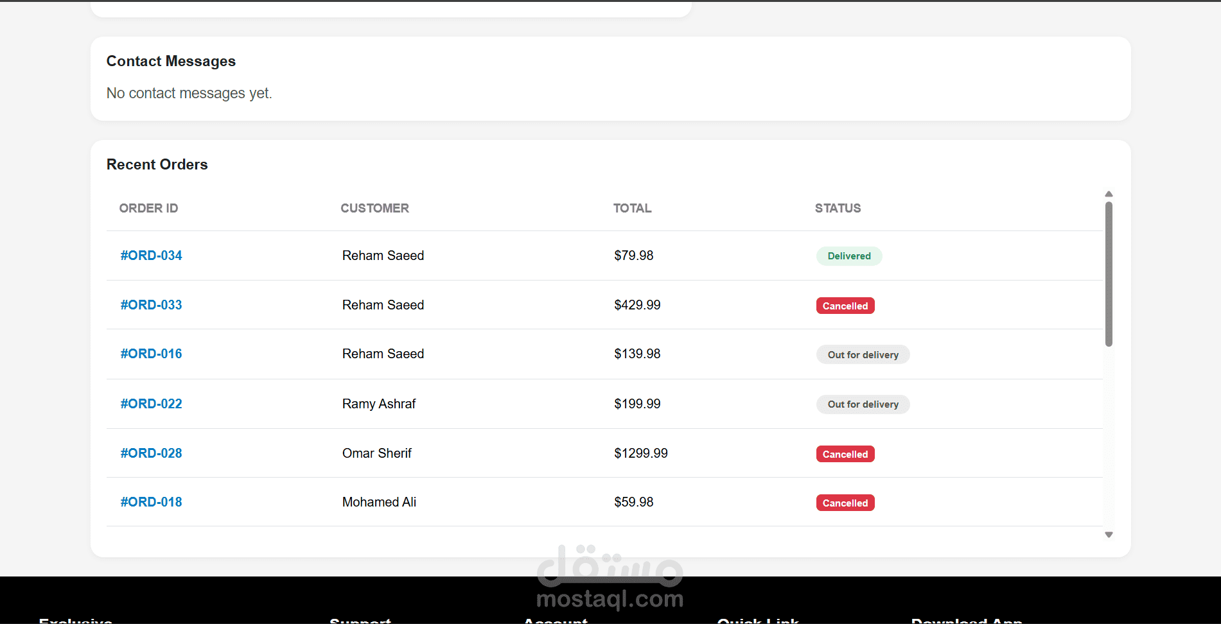Click Cancelled badge for order #ORD-033

click(845, 306)
